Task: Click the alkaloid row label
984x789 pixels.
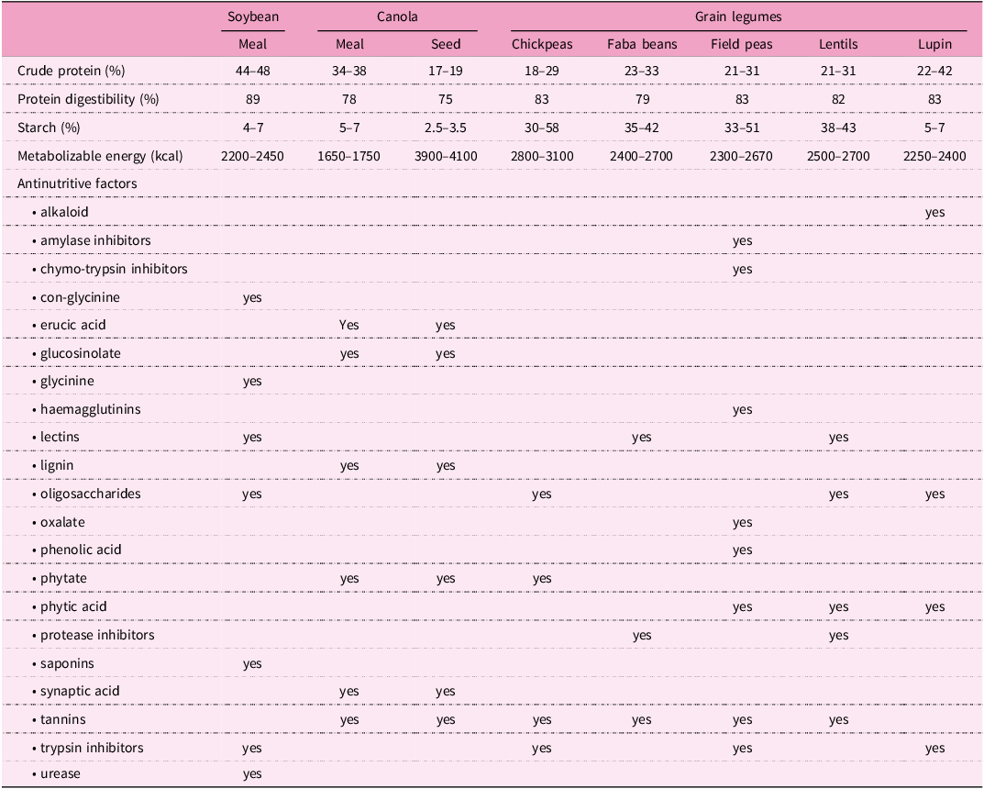Action: pyautogui.click(x=64, y=212)
